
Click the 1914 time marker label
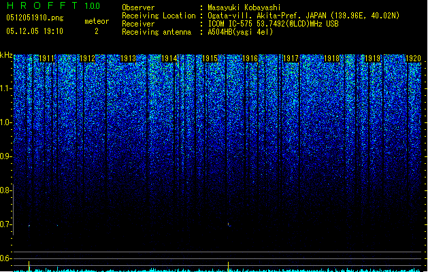[169, 58]
